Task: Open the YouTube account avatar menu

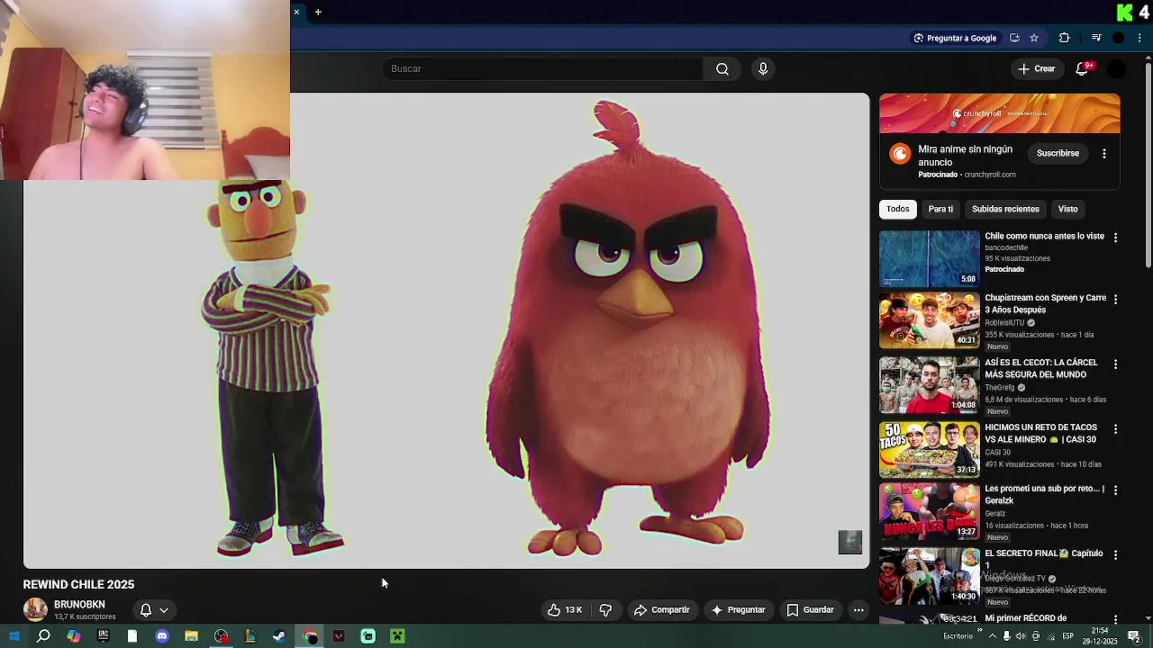Action: pos(1116,68)
